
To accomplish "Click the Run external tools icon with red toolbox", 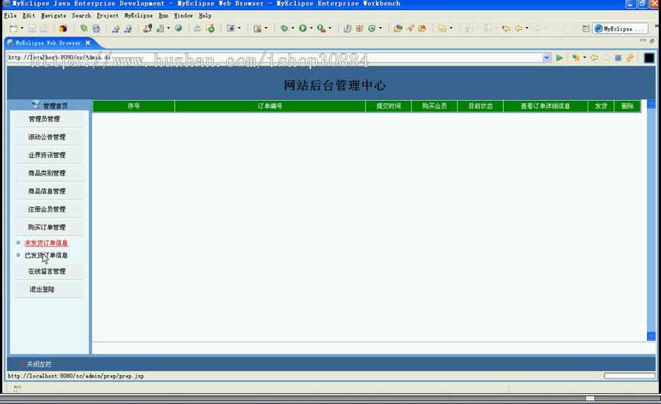I will [x=321, y=28].
